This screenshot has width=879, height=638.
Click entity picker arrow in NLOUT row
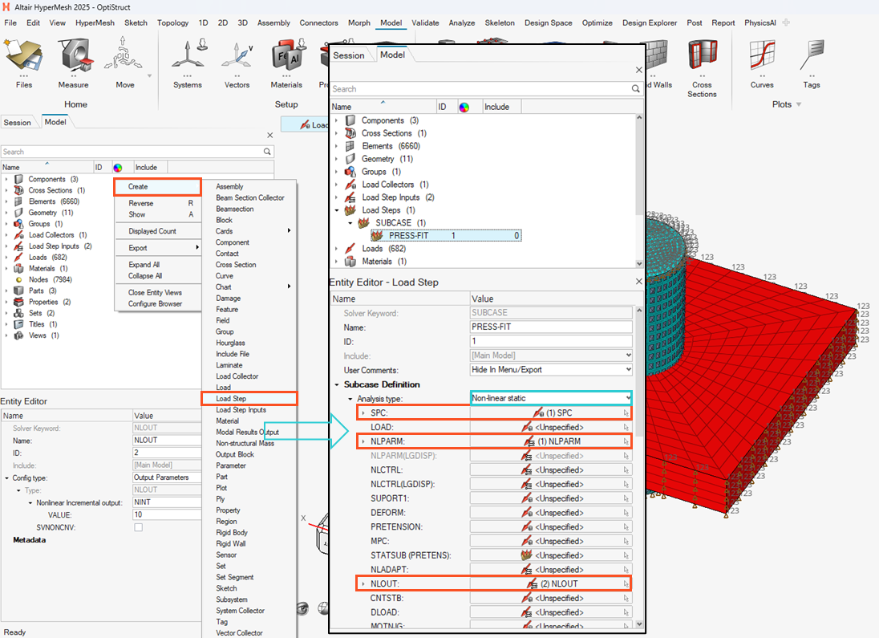626,584
